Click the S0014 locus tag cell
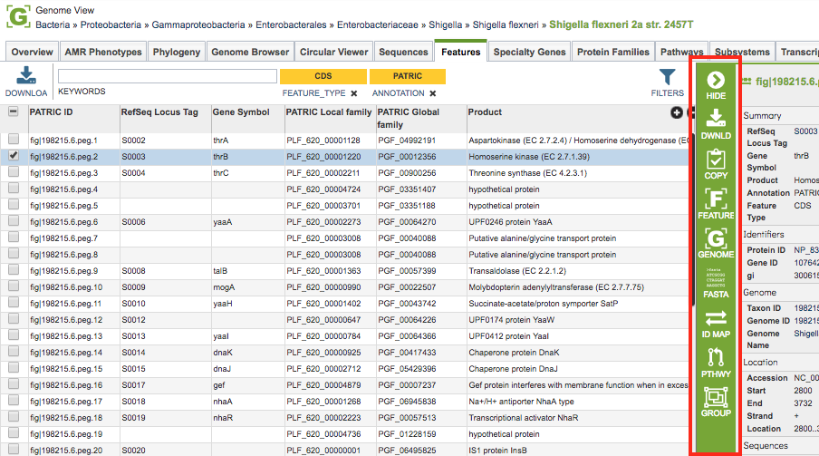 pyautogui.click(x=134, y=353)
